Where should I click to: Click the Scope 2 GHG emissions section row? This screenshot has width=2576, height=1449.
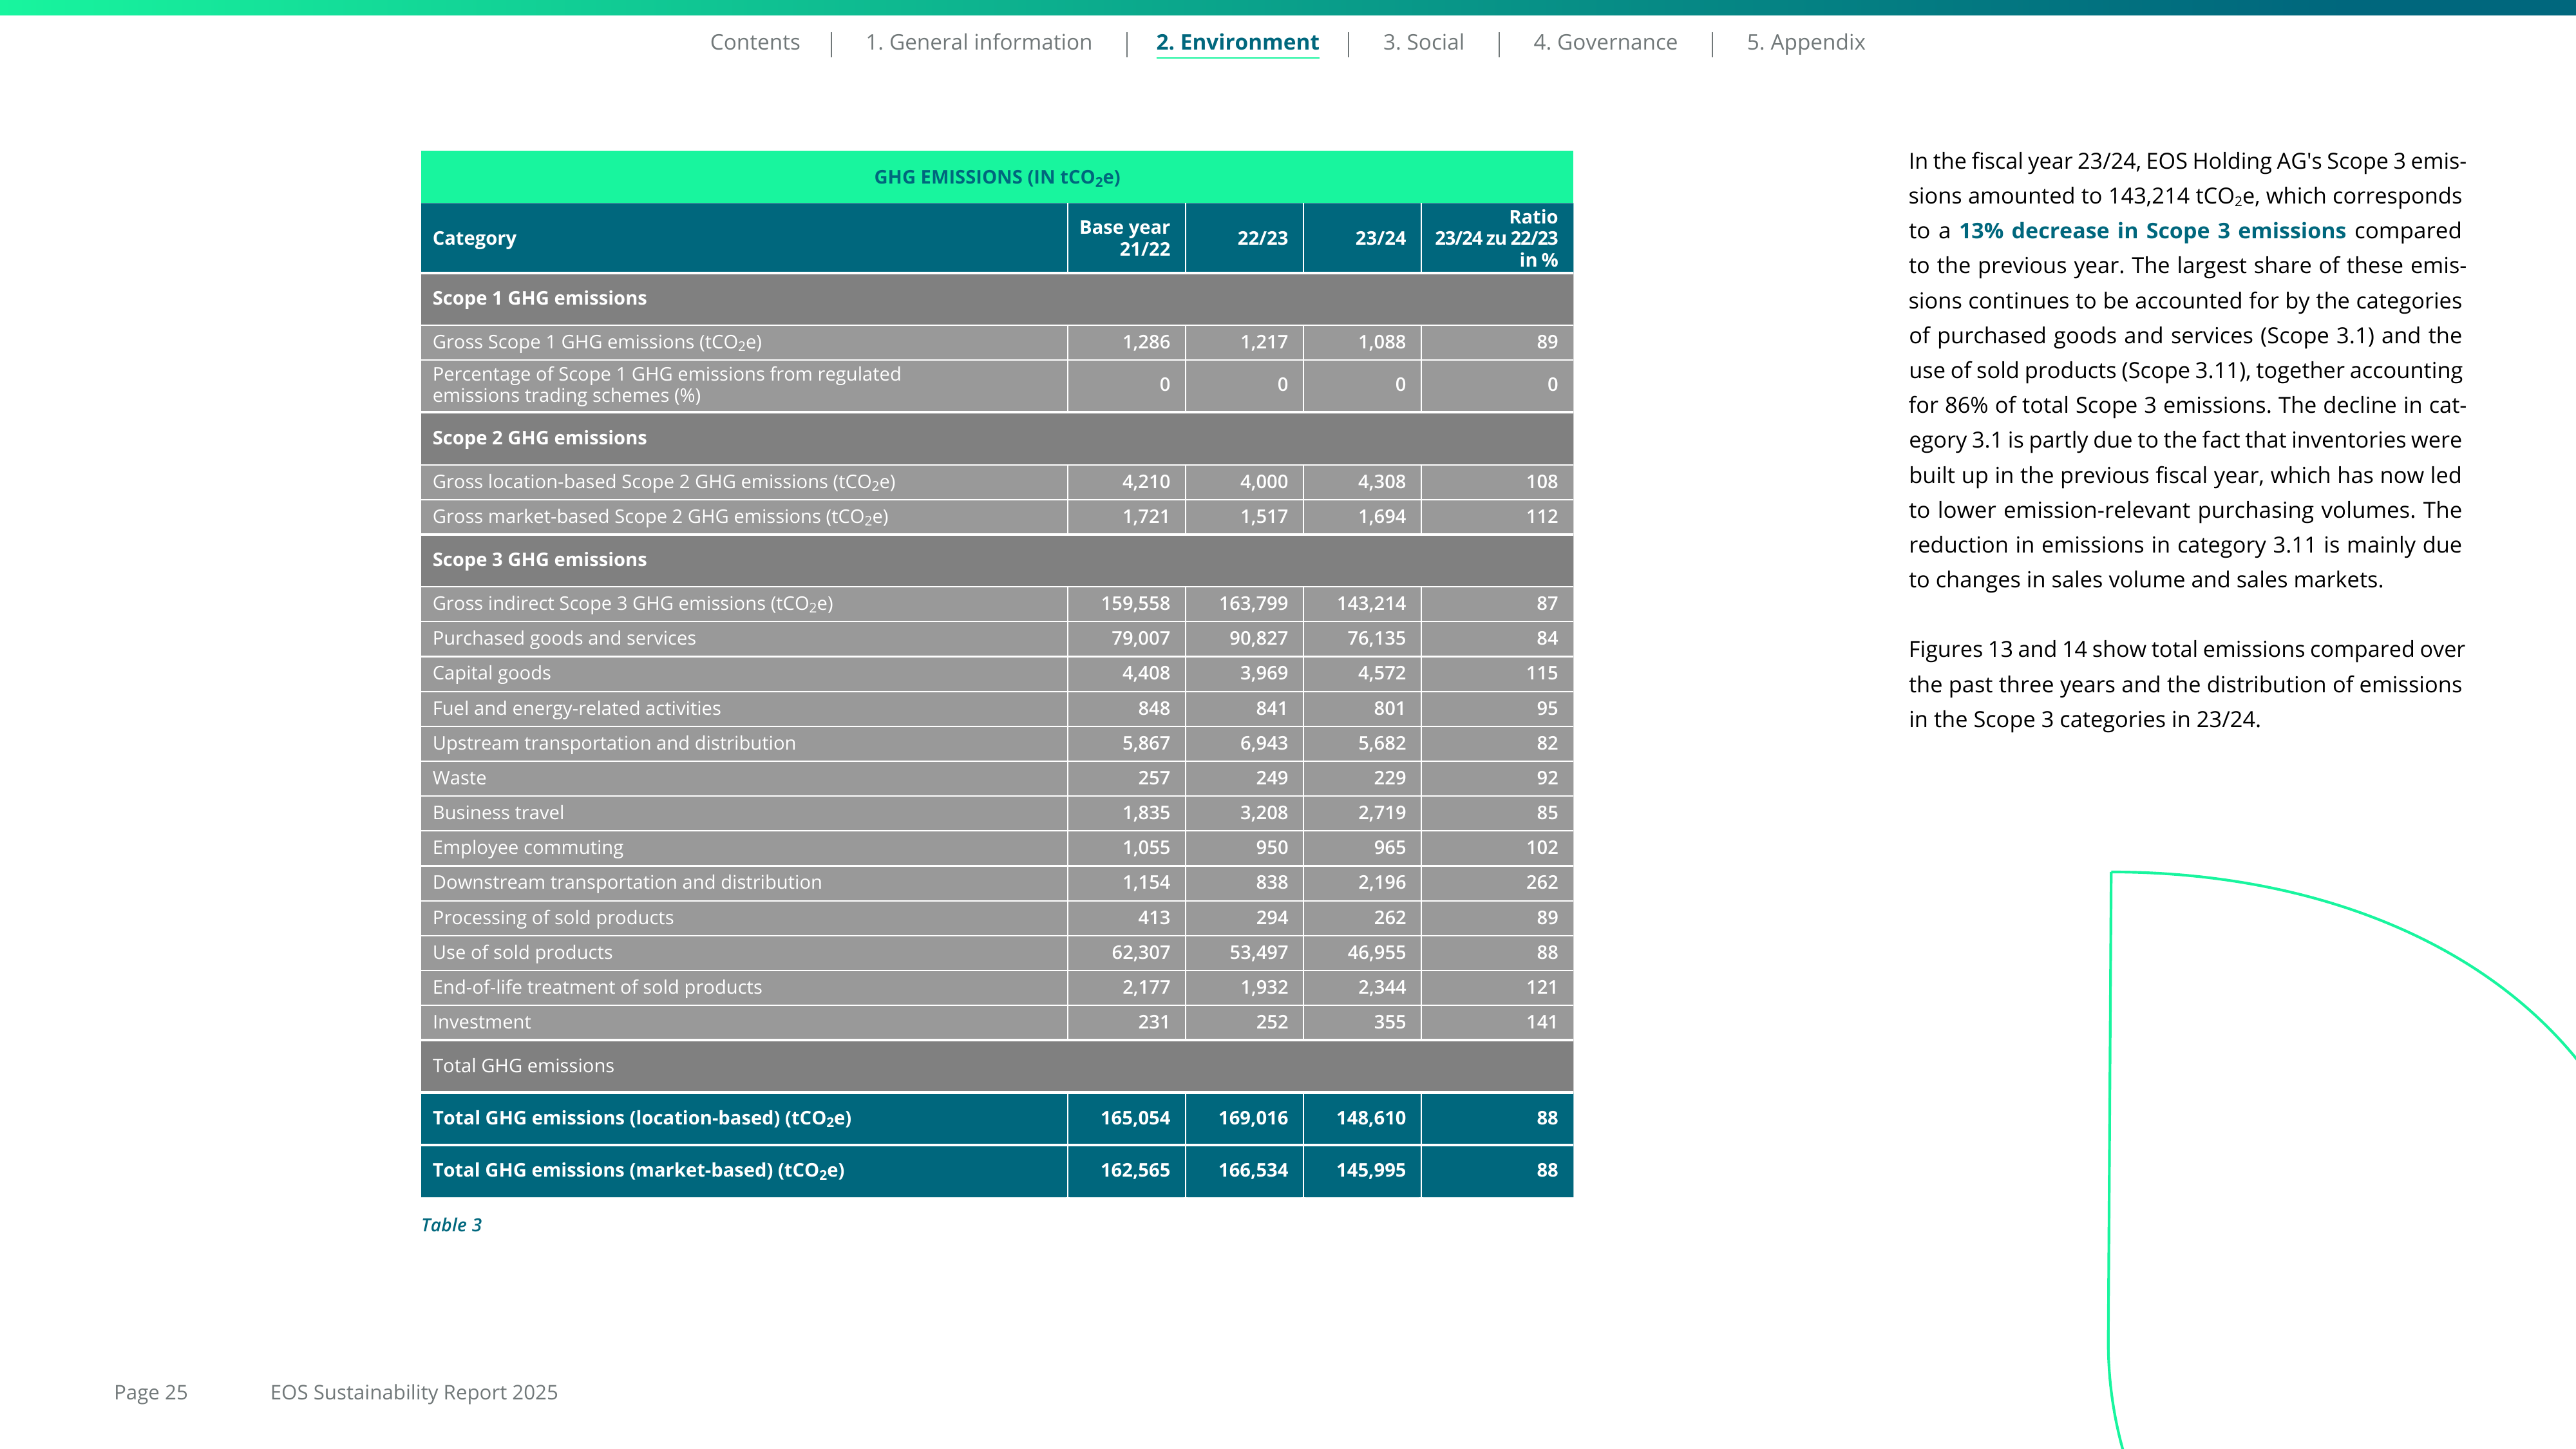[x=997, y=438]
